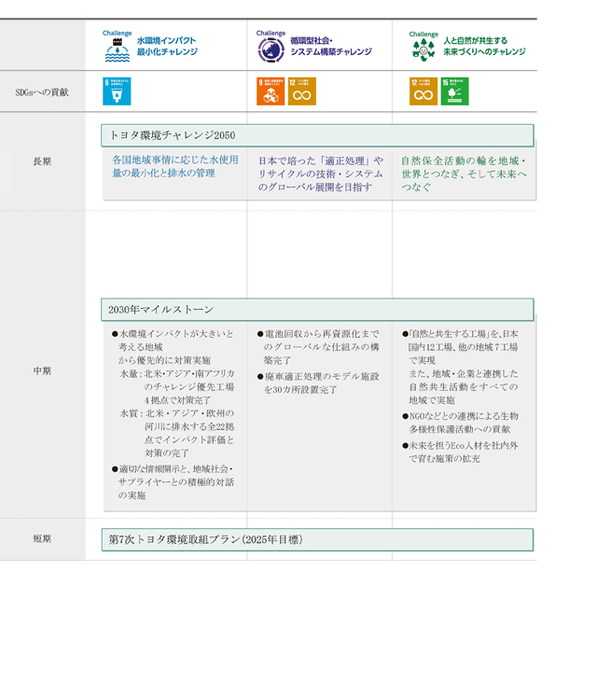This screenshot has width=597, height=683.
Task: Click the 人と自然が共生する未来づくりへのチャレンジ title
Action: [x=484, y=46]
